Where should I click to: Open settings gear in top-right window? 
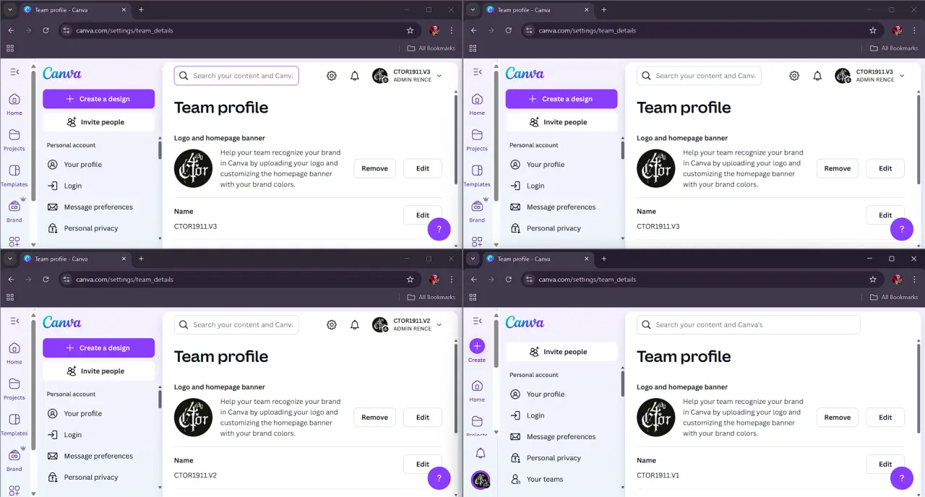click(794, 76)
